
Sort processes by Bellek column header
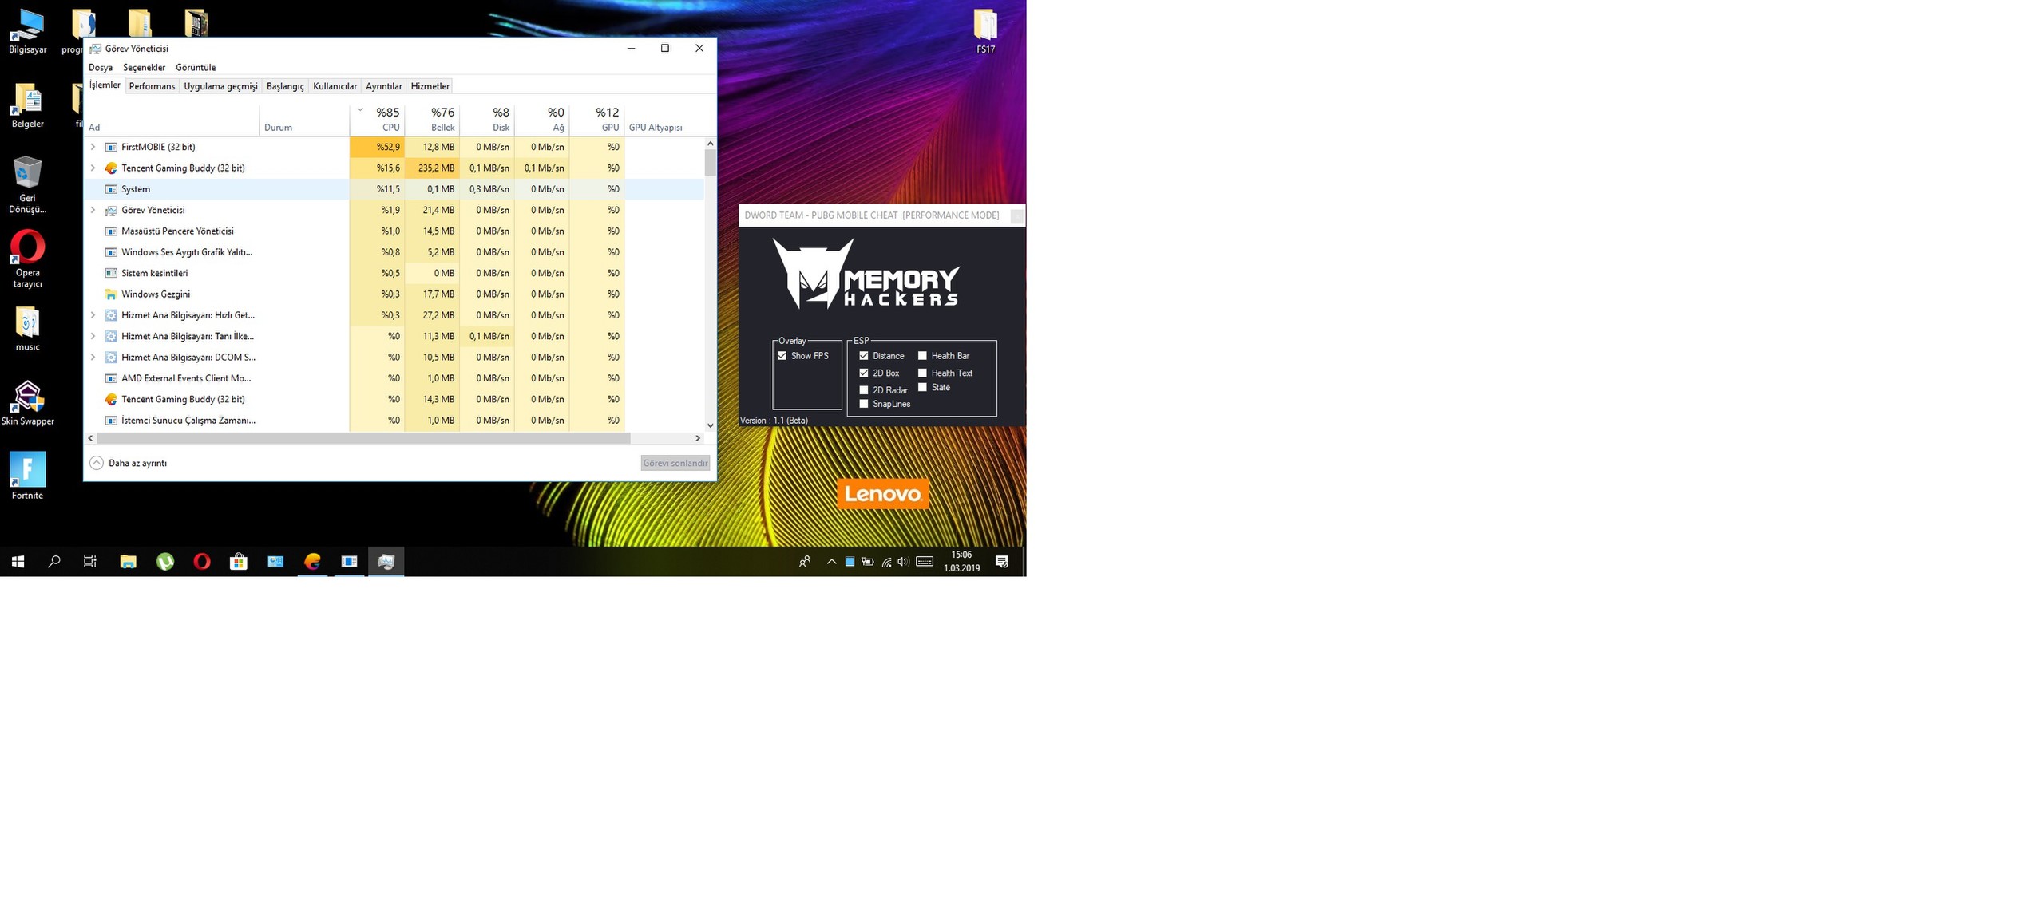[433, 119]
